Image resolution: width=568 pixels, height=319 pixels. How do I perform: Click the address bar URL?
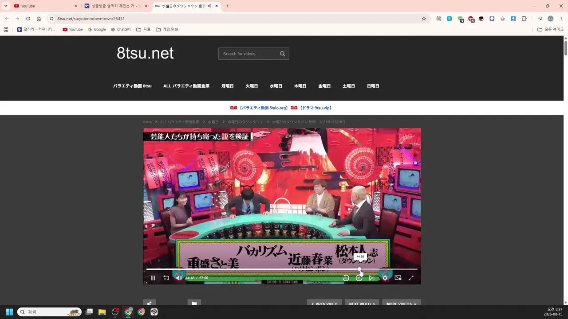[91, 19]
